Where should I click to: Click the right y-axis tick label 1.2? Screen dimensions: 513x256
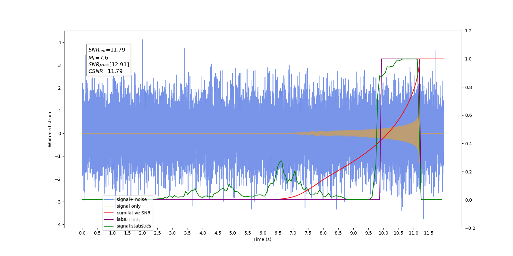(468, 31)
